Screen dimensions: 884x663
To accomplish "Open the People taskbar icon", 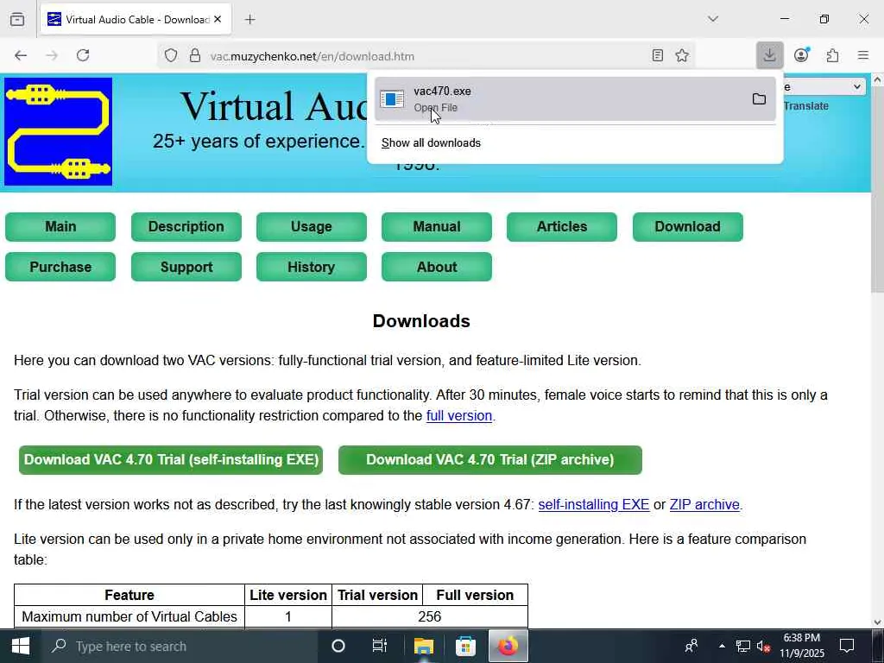I will 691,646.
